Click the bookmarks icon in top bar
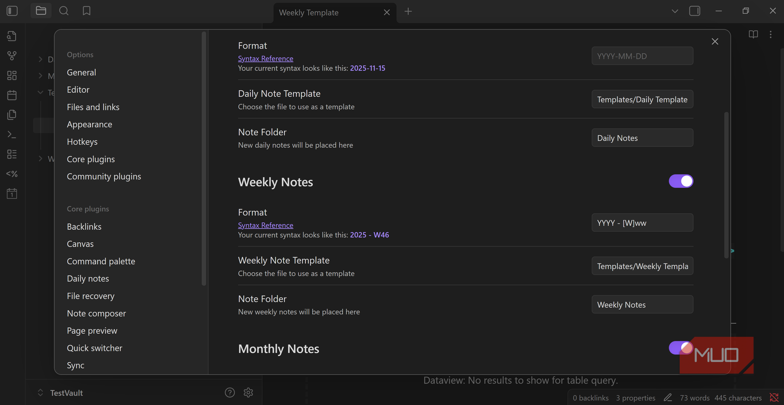This screenshot has height=405, width=784. (86, 11)
